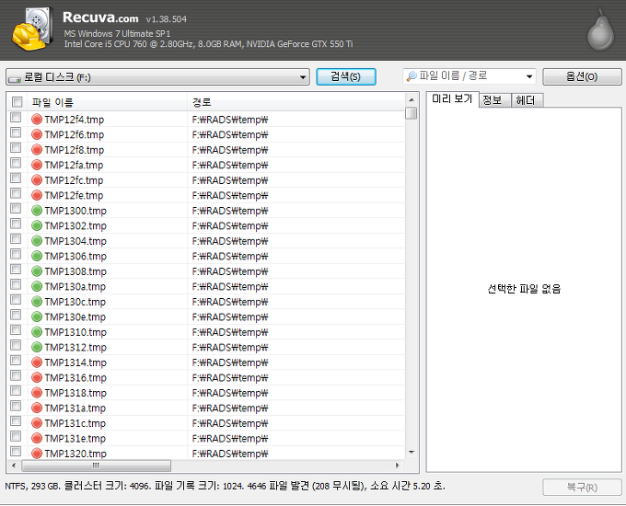Image resolution: width=626 pixels, height=506 pixels.
Task: Click the green status dot of TMP1310.tmp
Action: point(37,331)
